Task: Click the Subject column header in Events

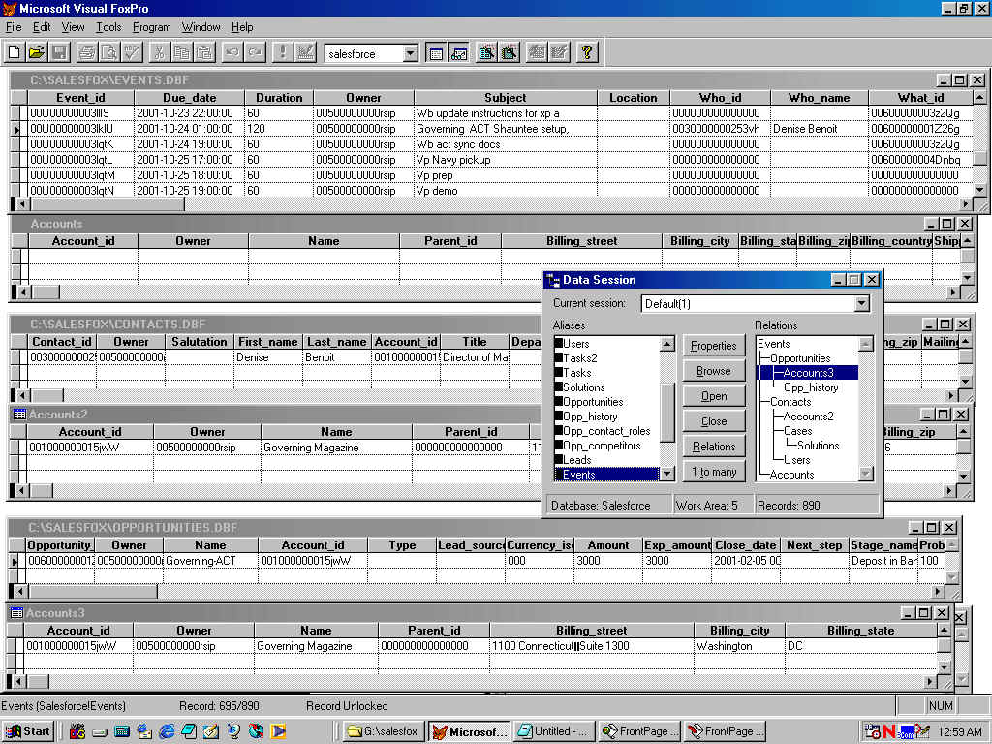Action: click(505, 98)
